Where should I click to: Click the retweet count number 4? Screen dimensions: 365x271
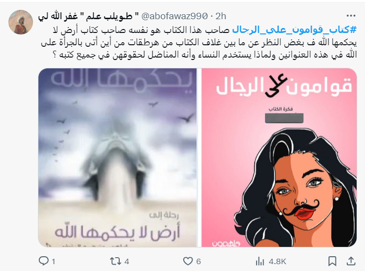(x=127, y=262)
